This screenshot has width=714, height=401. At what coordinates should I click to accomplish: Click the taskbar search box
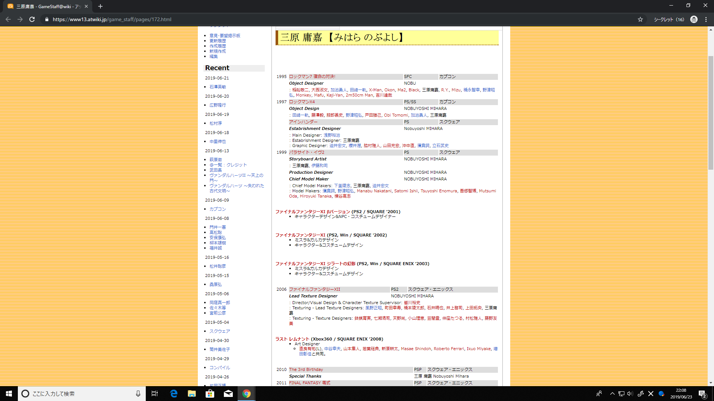pyautogui.click(x=82, y=394)
